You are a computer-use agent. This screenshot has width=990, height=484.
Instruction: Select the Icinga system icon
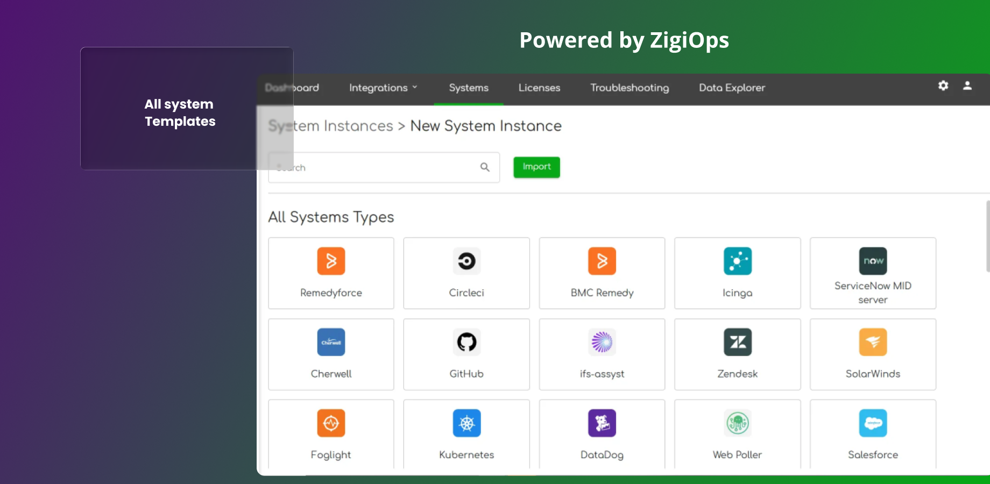tap(737, 261)
